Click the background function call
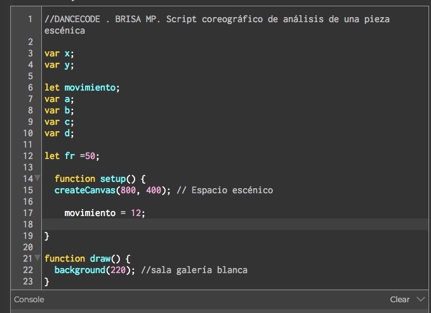This screenshot has height=313, width=431. click(x=80, y=270)
